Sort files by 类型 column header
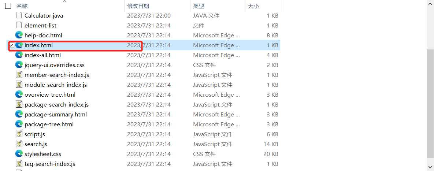This screenshot has width=434, height=171. click(x=199, y=6)
